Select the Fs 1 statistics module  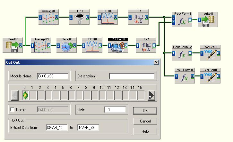click(146, 45)
